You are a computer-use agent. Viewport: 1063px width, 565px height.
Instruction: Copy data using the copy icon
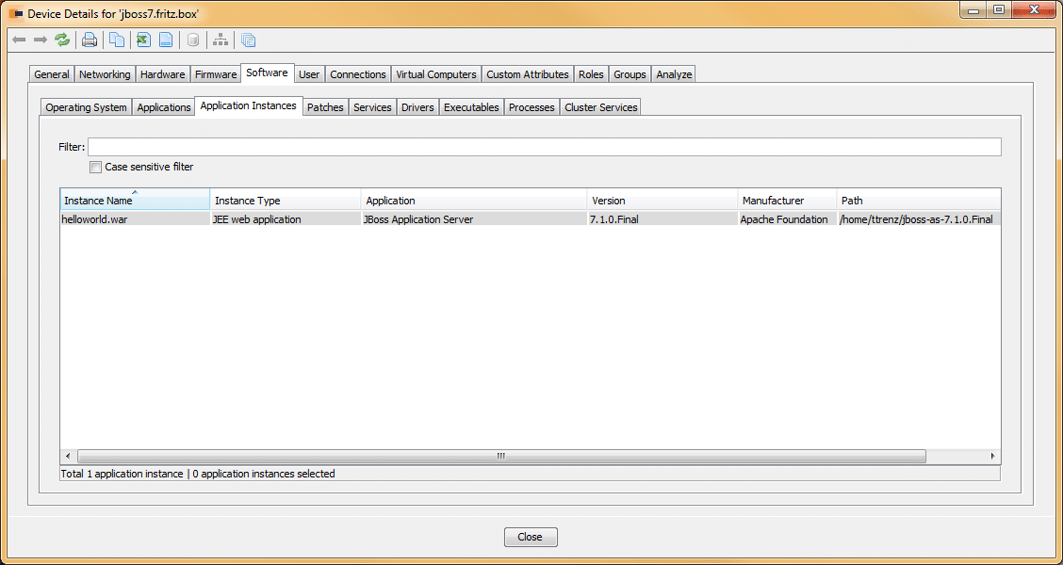click(115, 40)
